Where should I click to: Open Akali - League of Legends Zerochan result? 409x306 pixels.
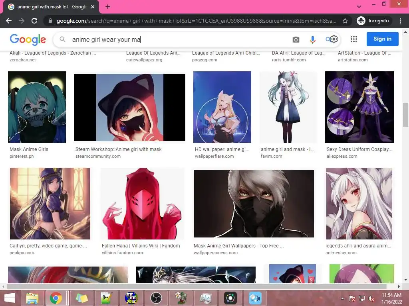(x=53, y=53)
